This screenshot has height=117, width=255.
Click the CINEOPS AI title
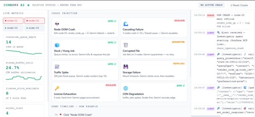pyautogui.click(x=14, y=5)
